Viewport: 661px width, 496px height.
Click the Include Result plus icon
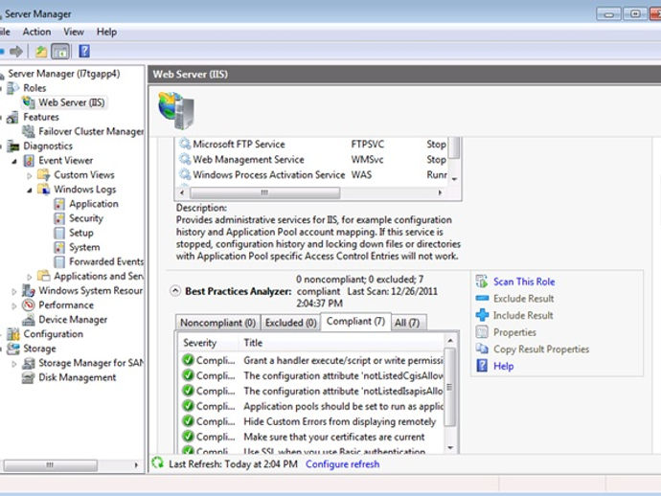point(482,315)
